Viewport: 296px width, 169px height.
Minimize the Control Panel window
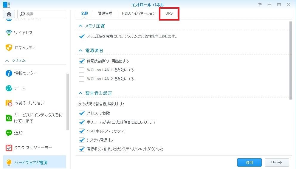[269, 5]
